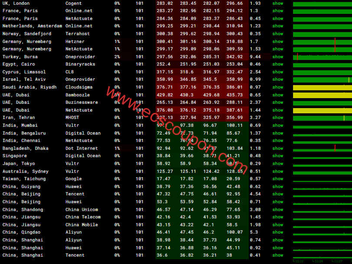Select the 'Dot Internet' provider cell

coord(81,148)
